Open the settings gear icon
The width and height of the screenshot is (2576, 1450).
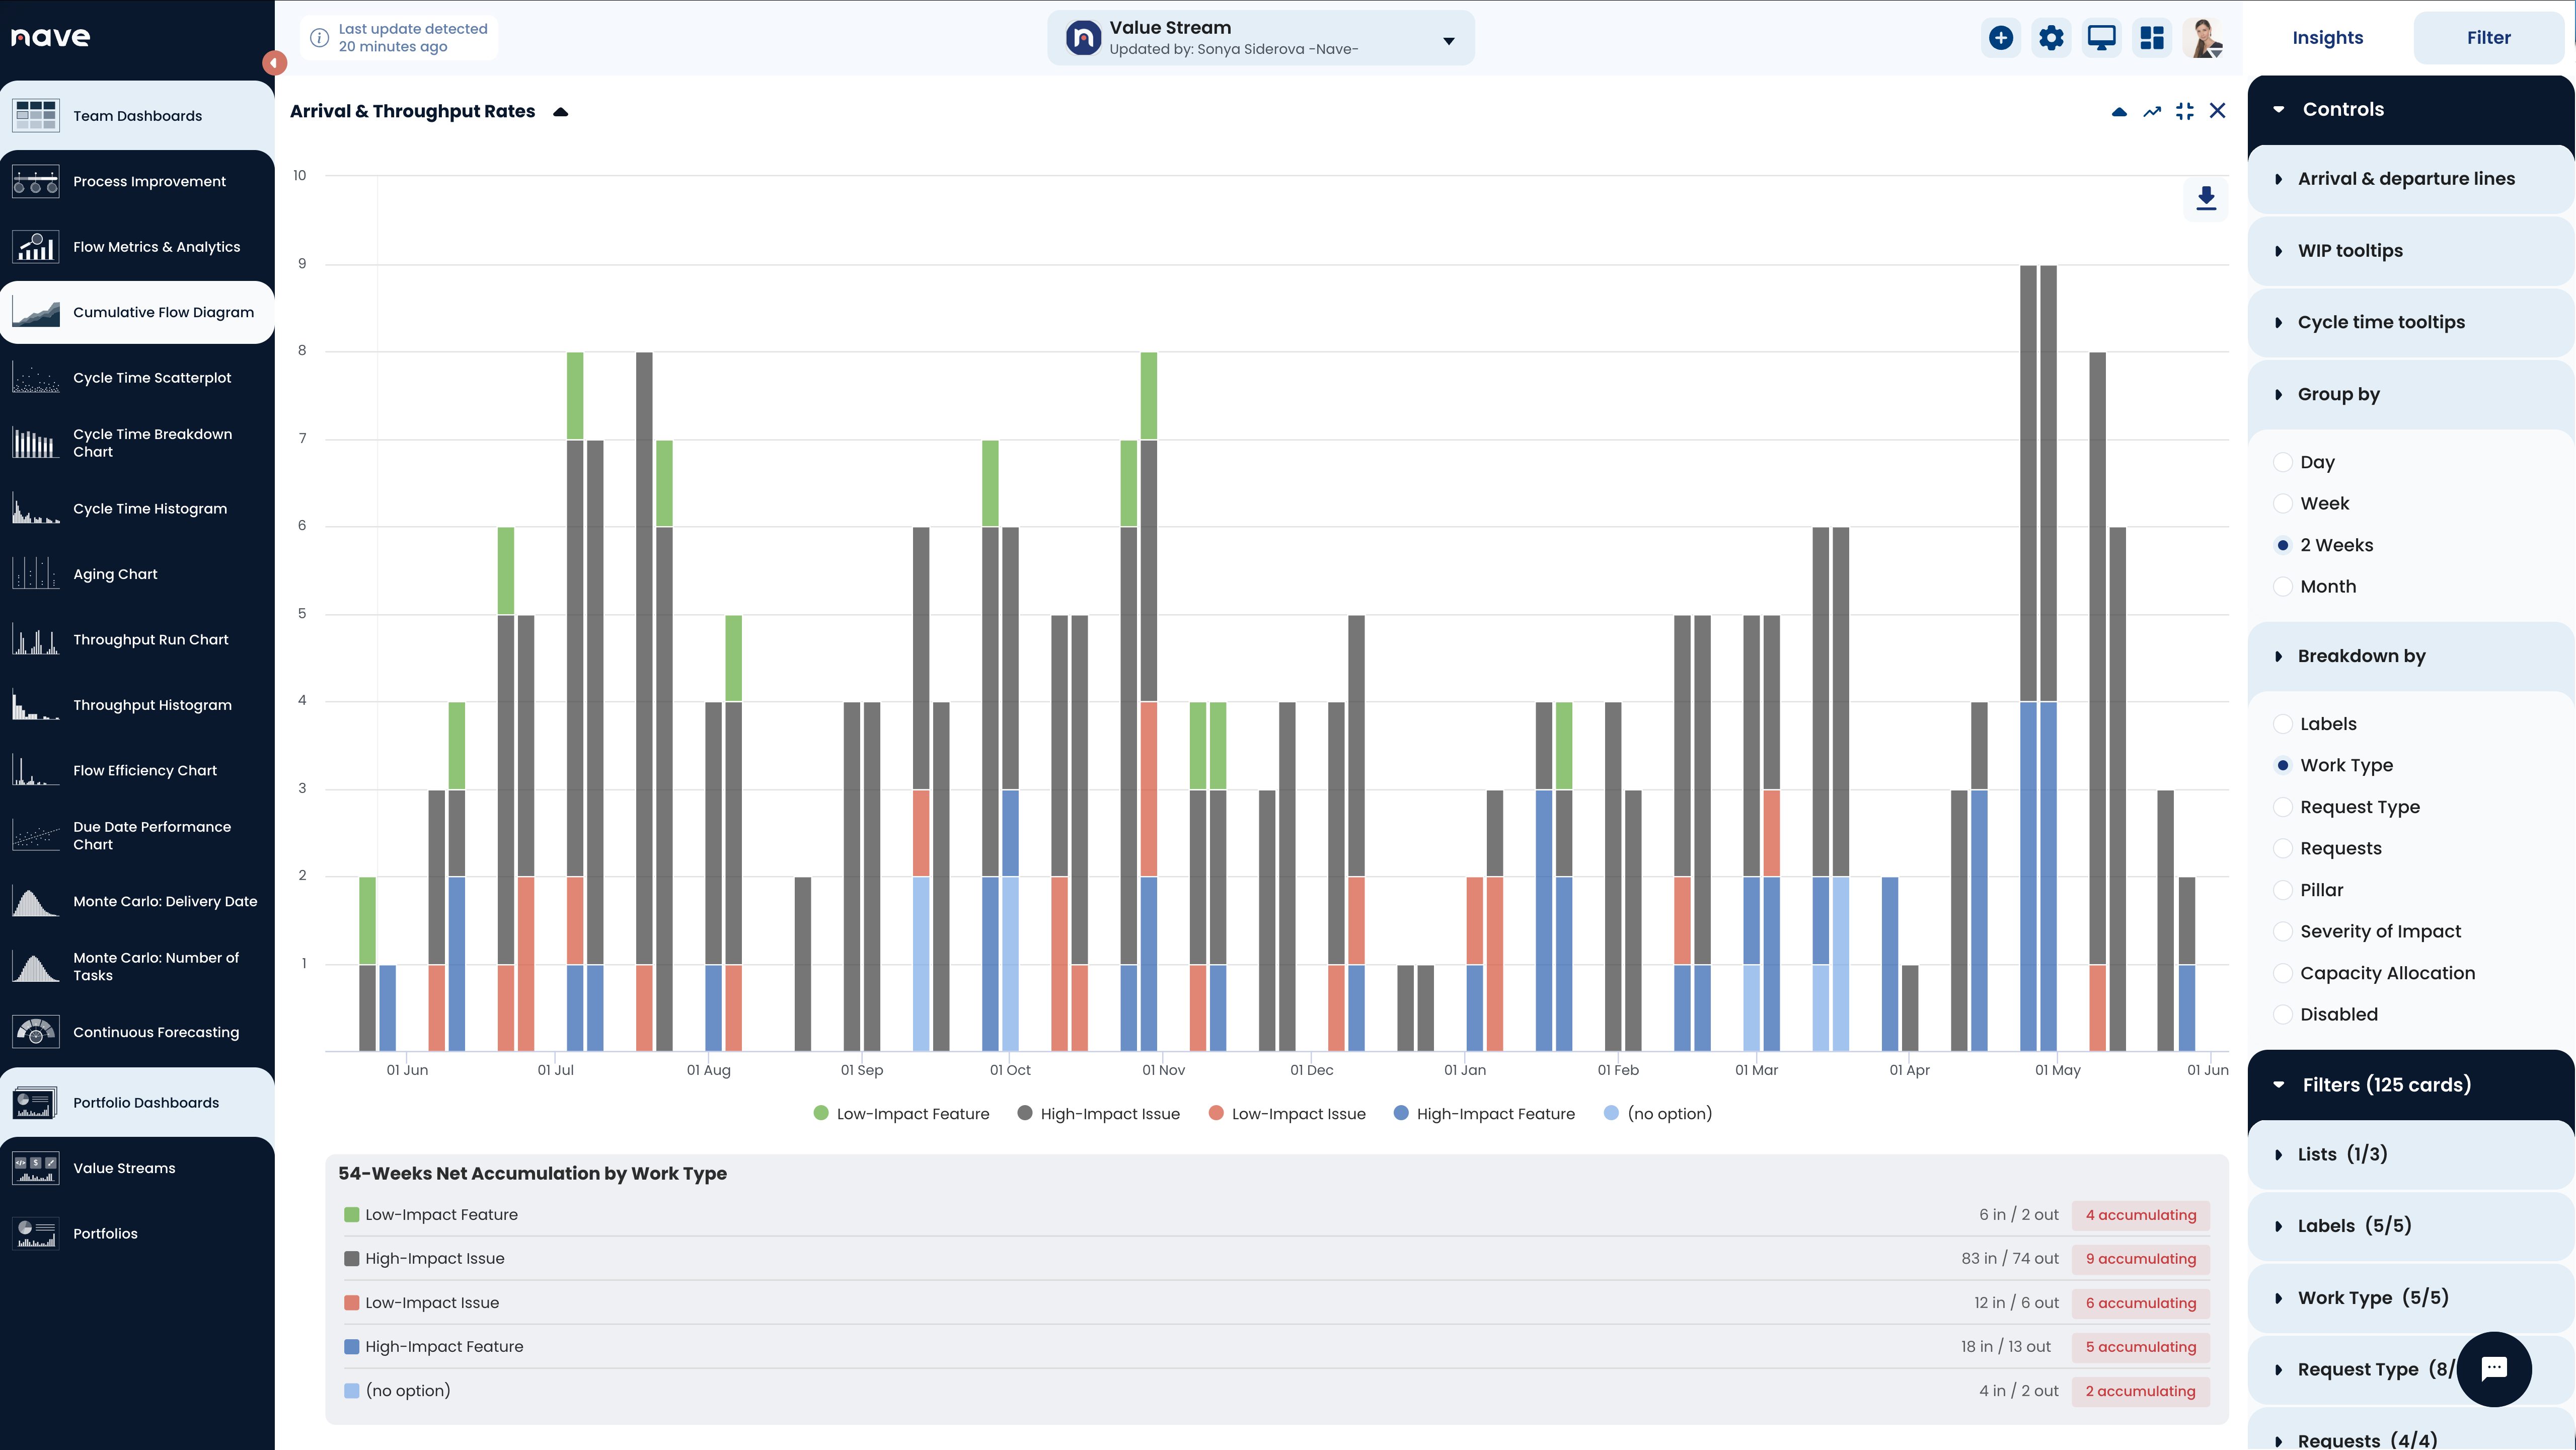2051,38
